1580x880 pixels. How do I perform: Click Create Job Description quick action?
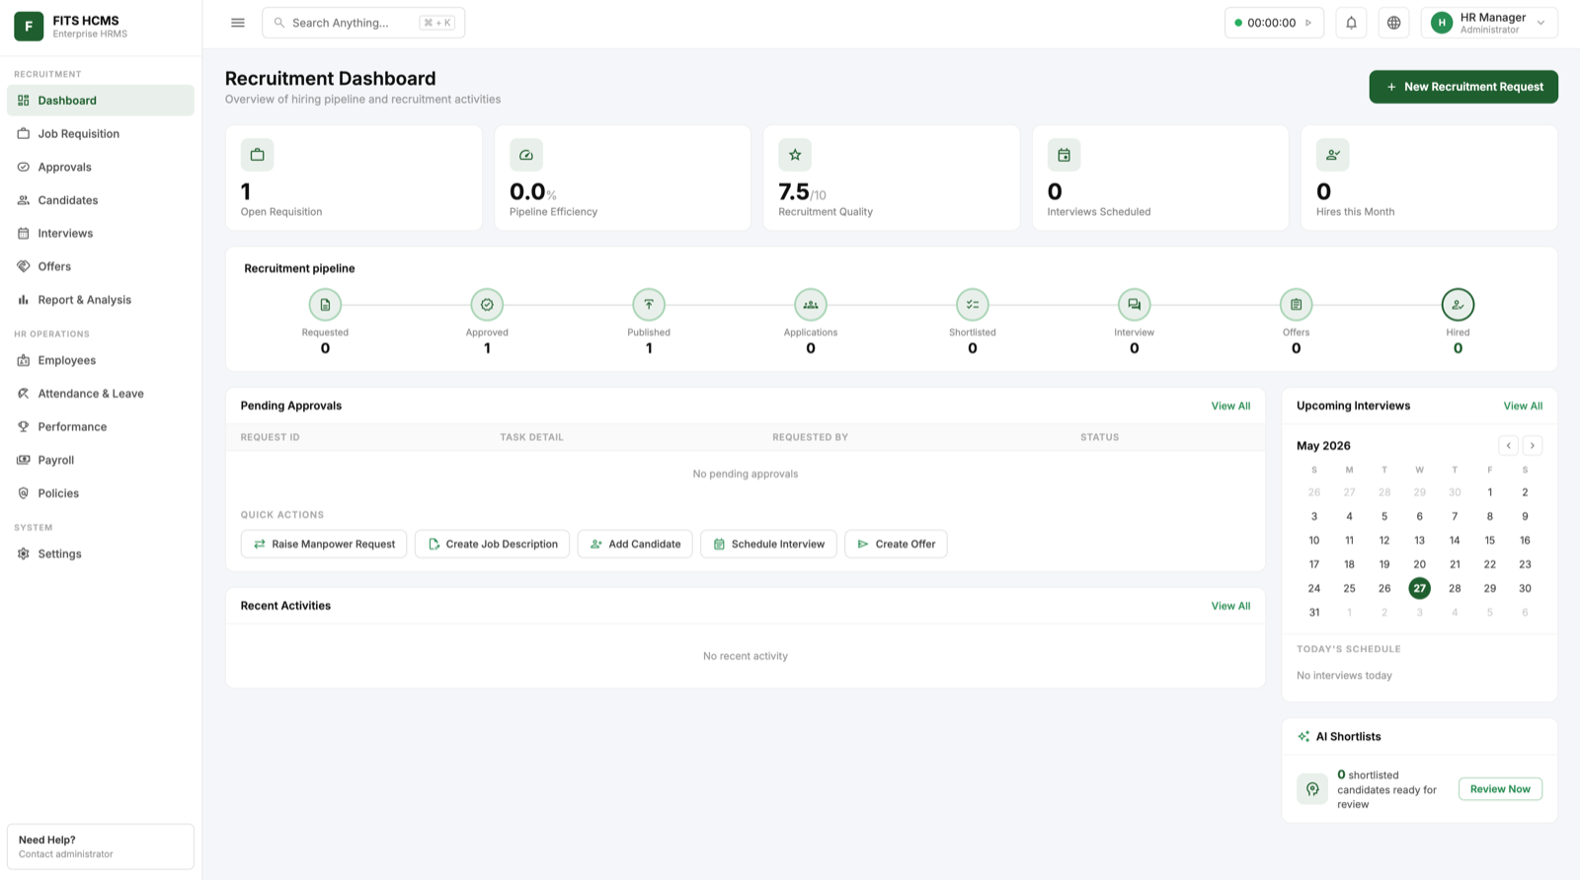492,545
